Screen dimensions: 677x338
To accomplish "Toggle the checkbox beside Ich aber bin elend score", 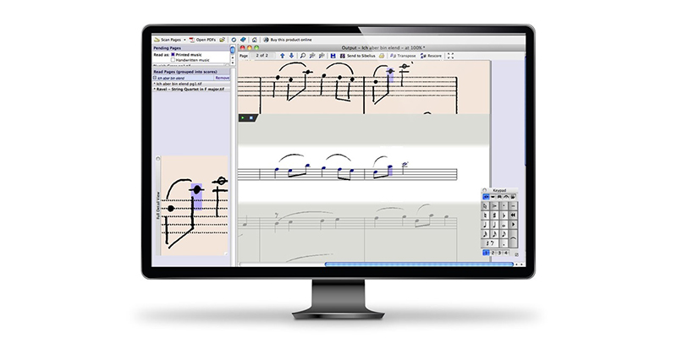I will tap(155, 78).
